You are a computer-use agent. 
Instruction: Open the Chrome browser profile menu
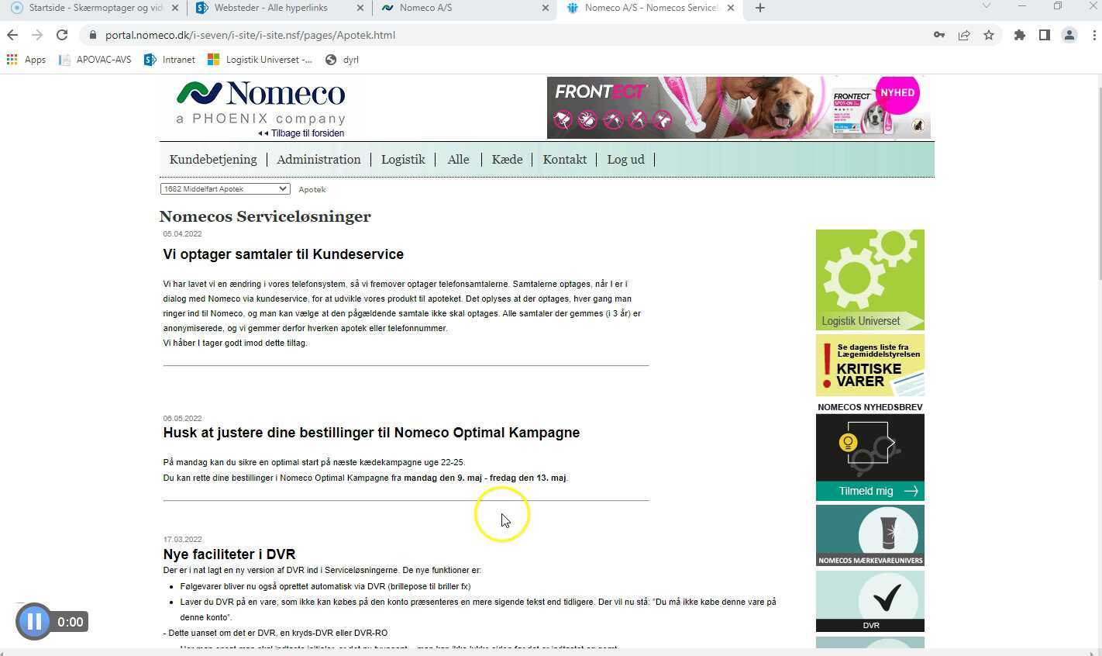point(1070,35)
